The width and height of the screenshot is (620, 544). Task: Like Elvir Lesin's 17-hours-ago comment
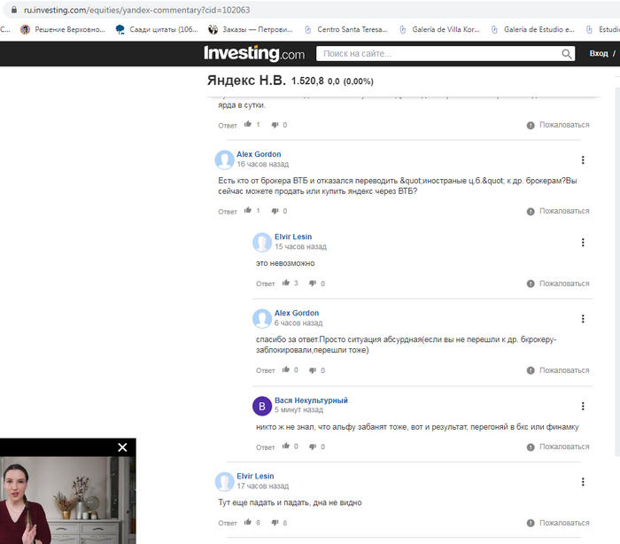pyautogui.click(x=248, y=522)
